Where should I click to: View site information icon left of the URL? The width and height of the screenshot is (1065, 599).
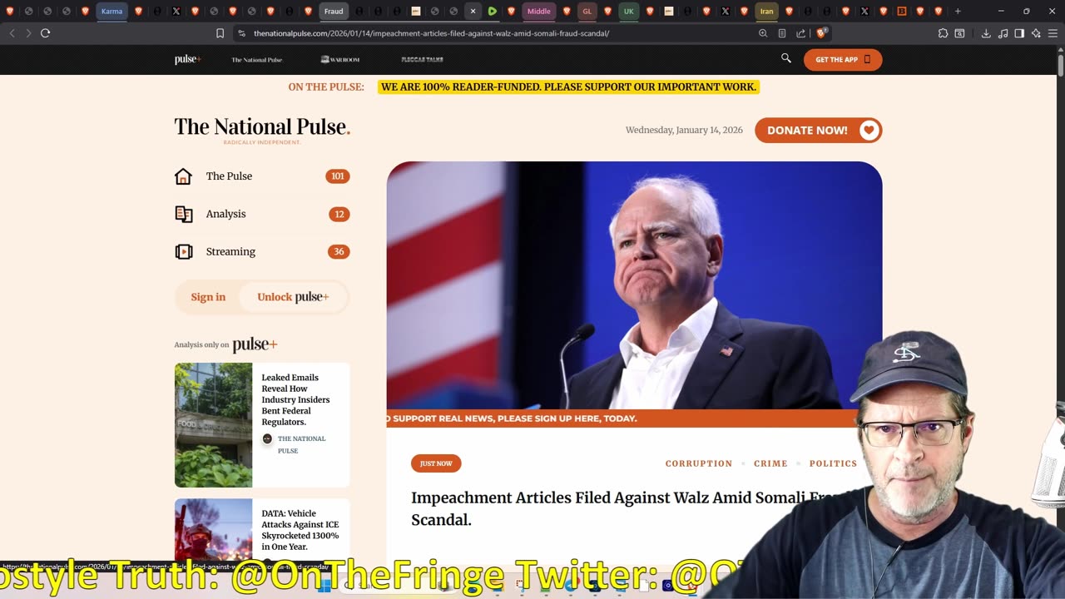pyautogui.click(x=241, y=33)
